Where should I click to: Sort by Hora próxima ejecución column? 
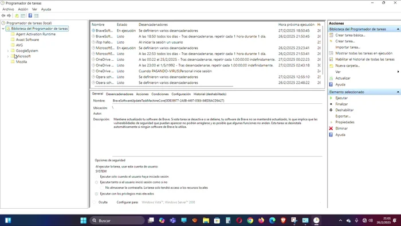coord(296,25)
